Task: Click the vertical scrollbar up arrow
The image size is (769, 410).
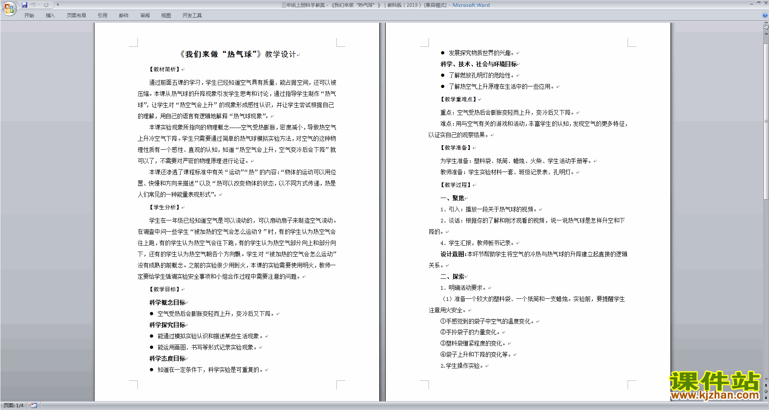Action: pos(766,34)
